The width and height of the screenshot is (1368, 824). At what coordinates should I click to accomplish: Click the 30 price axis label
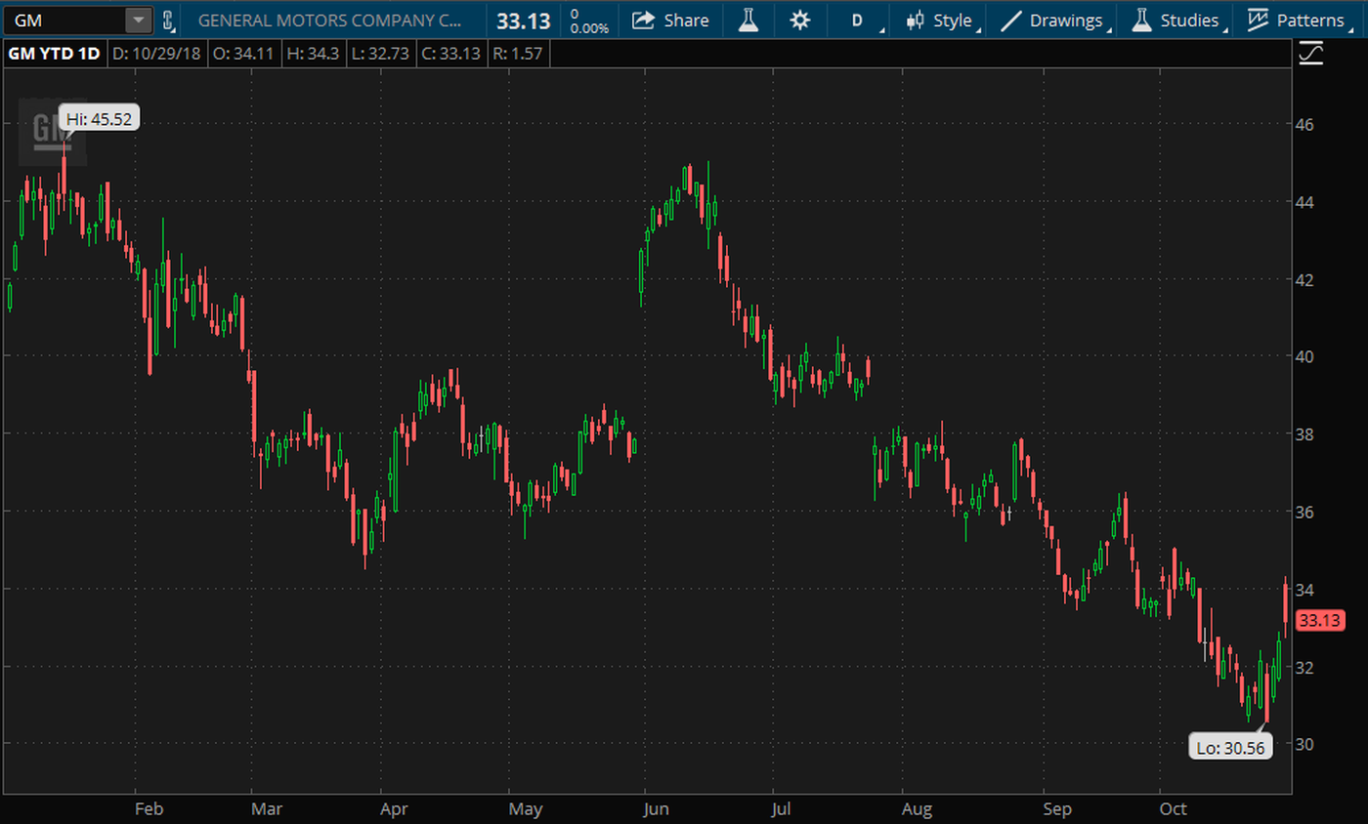pyautogui.click(x=1304, y=744)
